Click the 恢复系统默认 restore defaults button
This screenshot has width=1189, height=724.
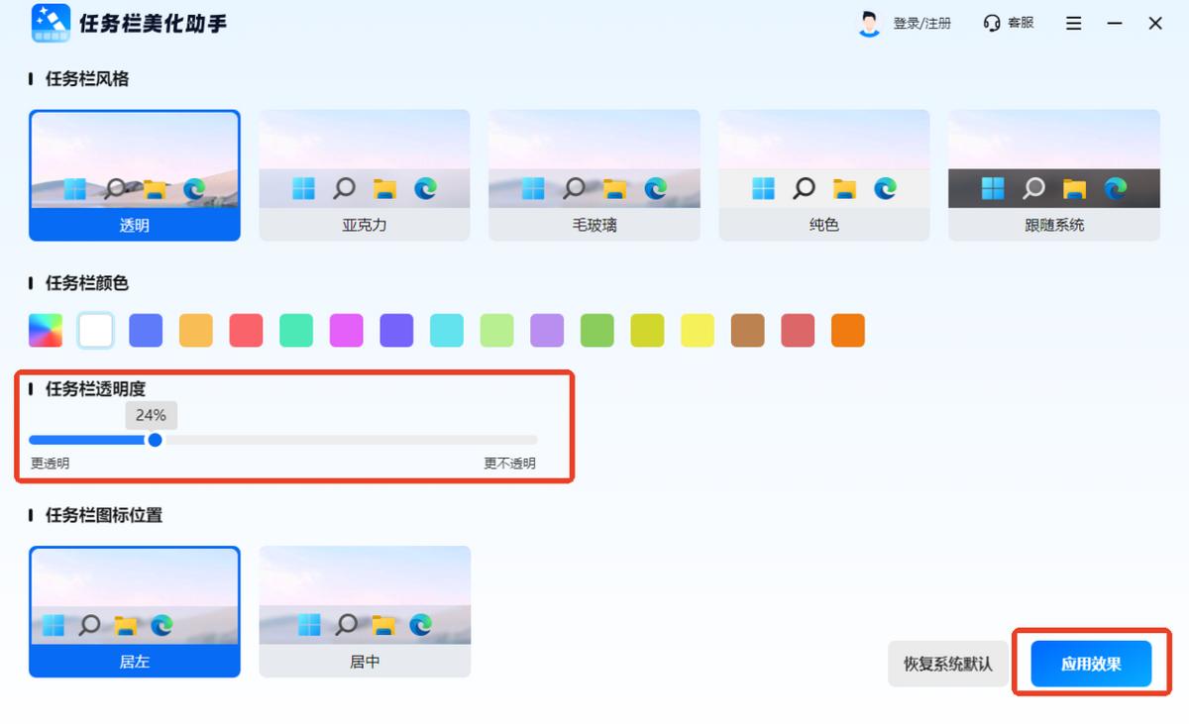(947, 664)
